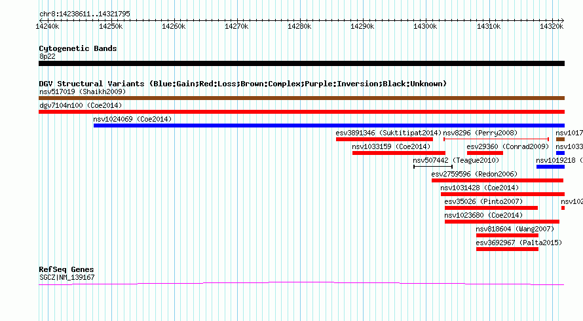
Task: Open esv3891346 (Suktitipat2014) variant label
Action: click(x=388, y=133)
